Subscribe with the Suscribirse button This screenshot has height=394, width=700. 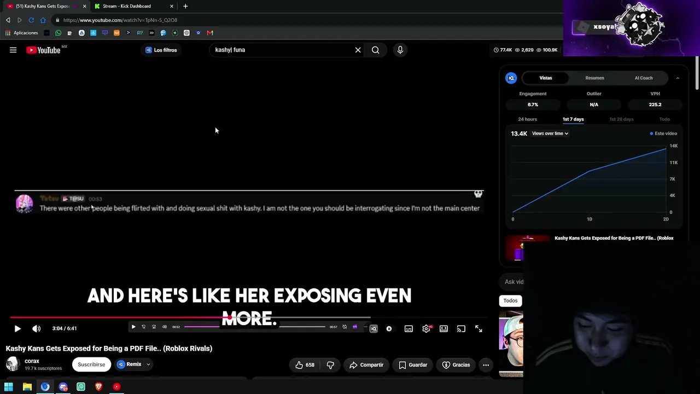click(91, 364)
